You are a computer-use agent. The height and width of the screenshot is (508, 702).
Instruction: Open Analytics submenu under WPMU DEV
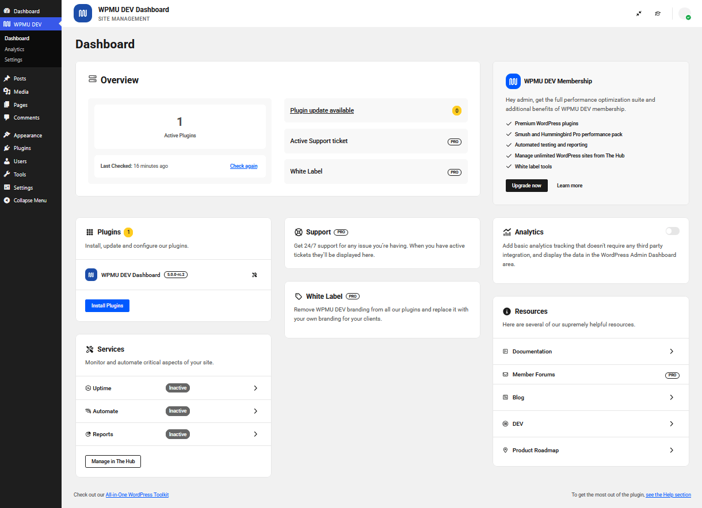click(14, 49)
